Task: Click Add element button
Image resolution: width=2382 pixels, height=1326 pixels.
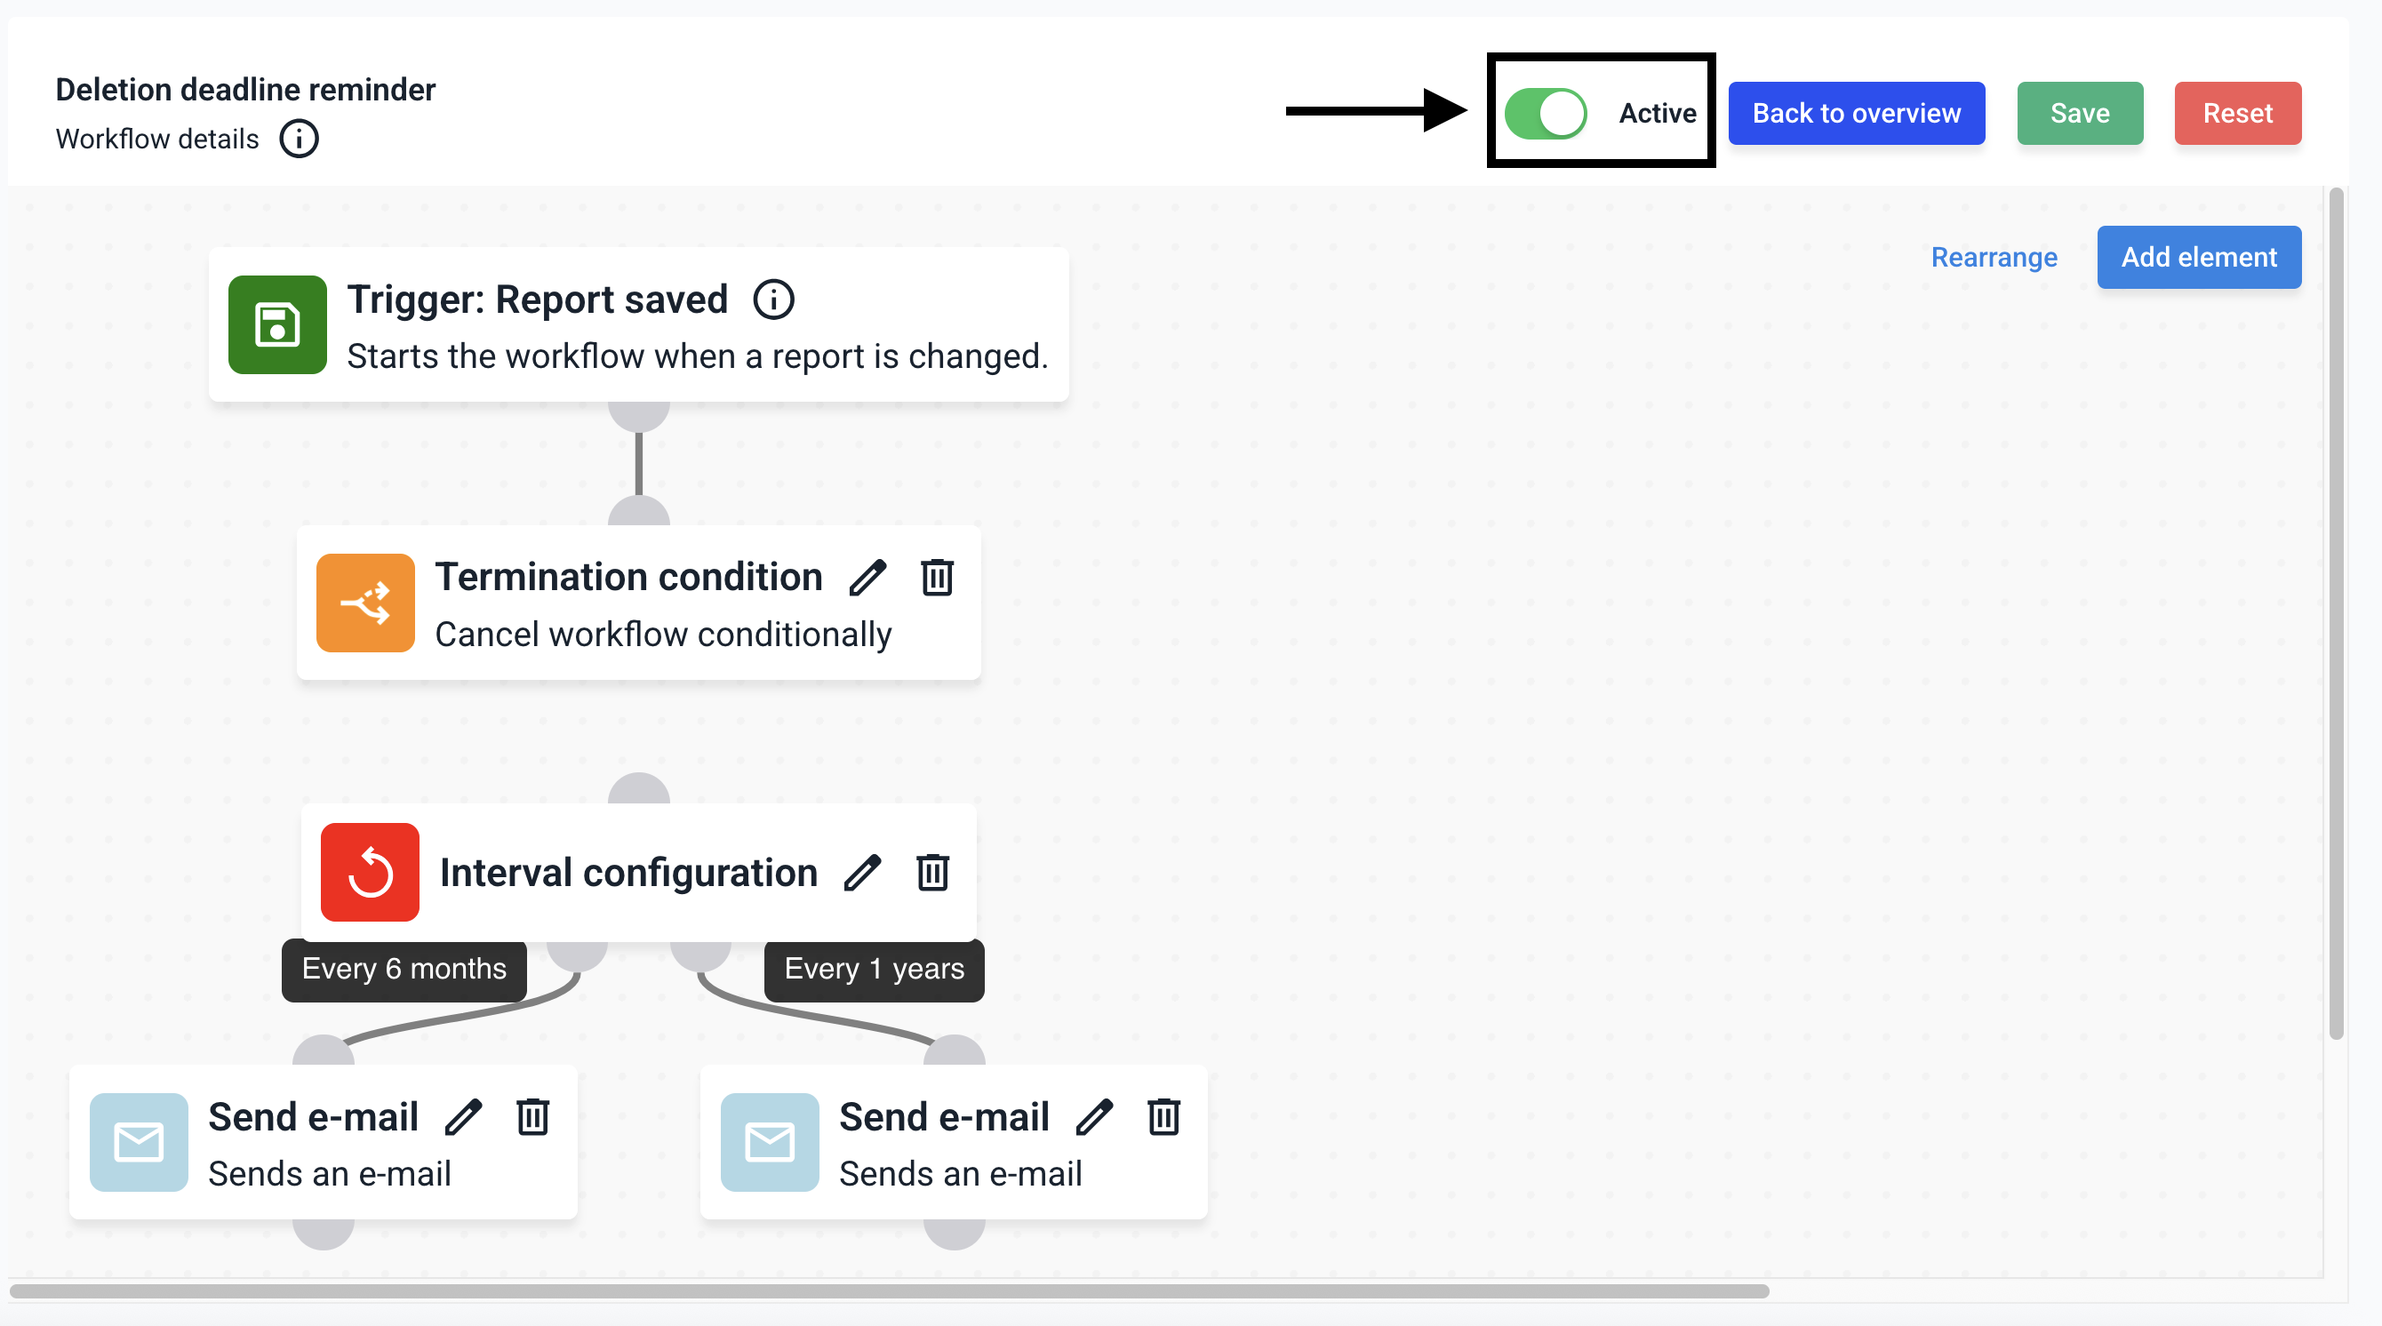Action: pyautogui.click(x=2198, y=257)
